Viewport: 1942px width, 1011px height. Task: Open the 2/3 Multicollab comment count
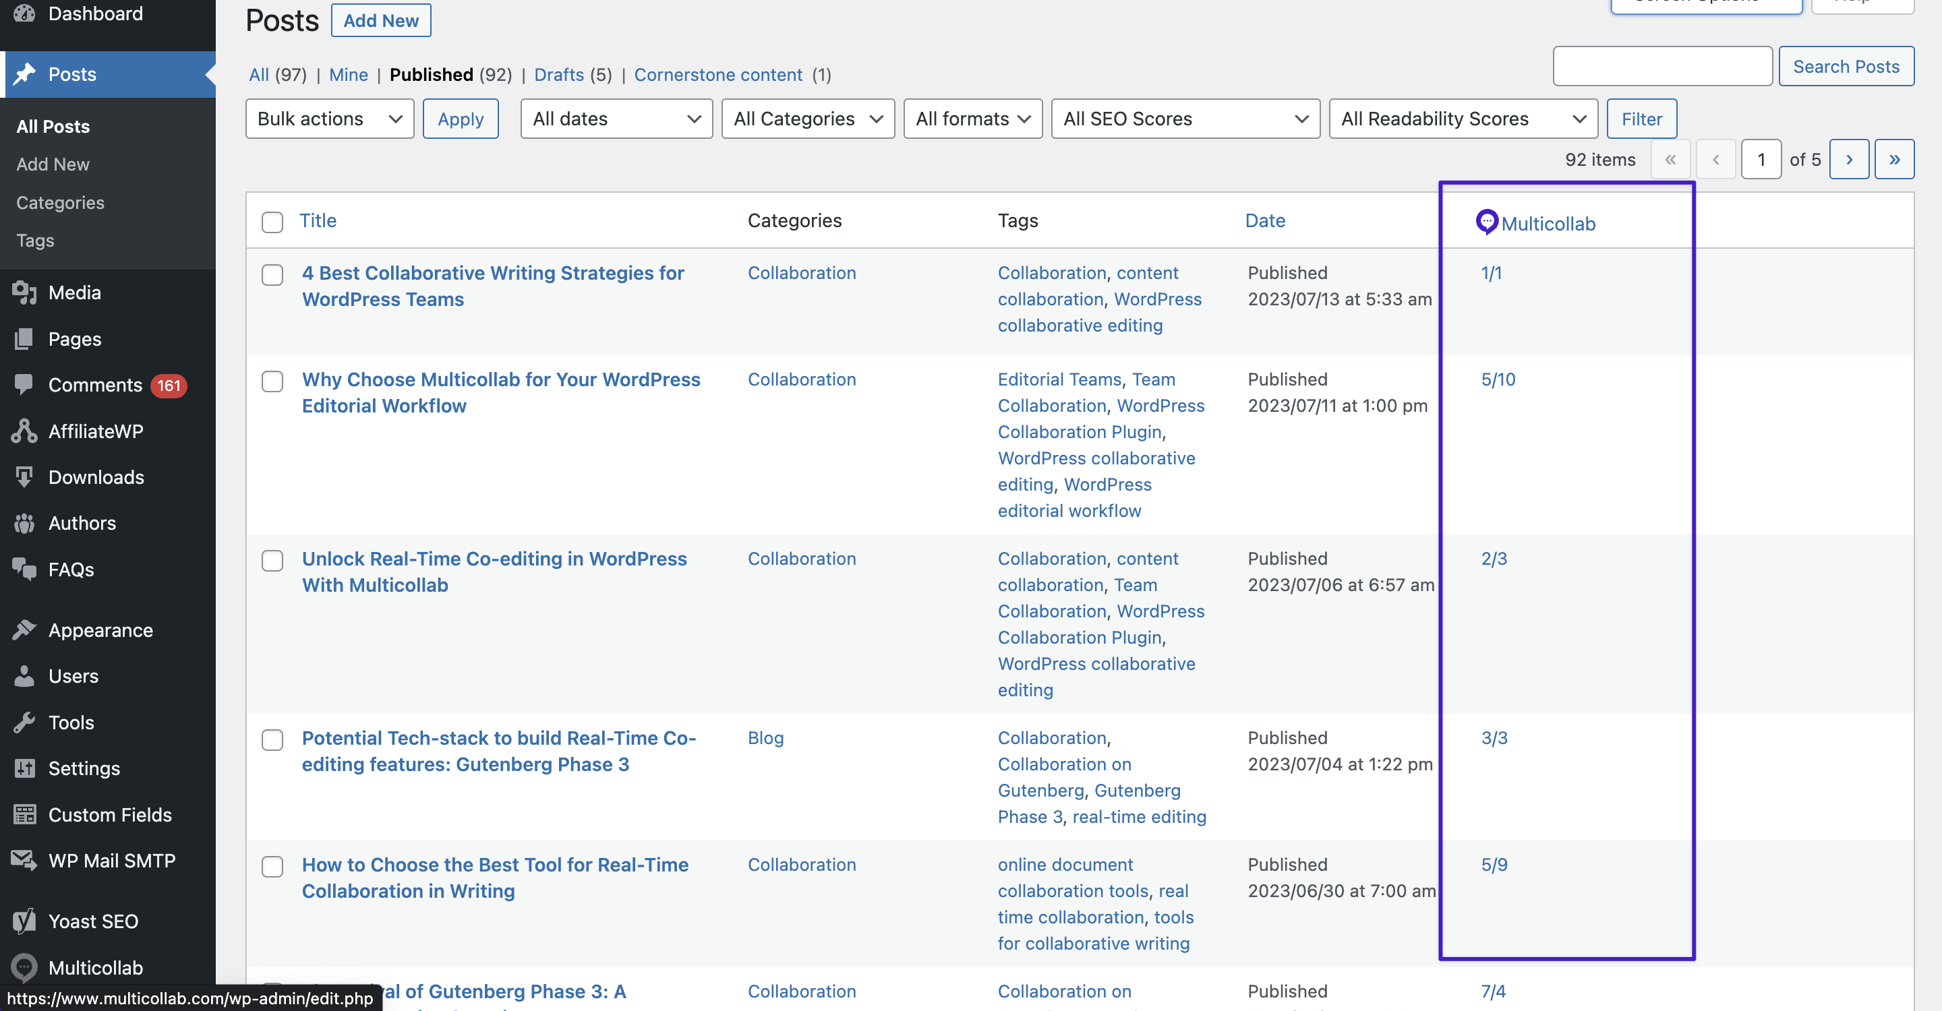[1494, 558]
